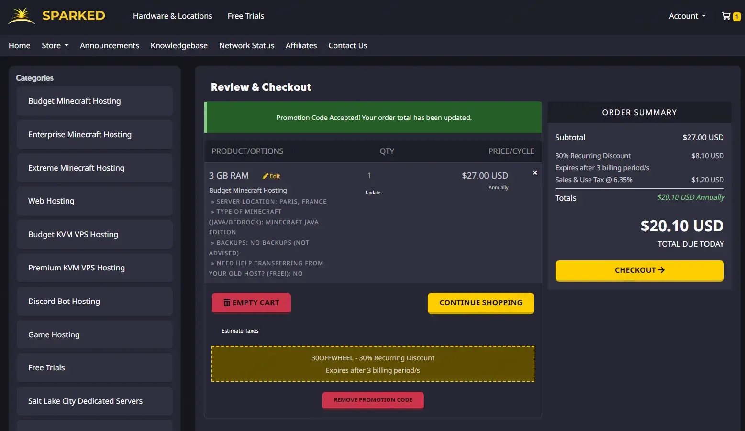Click the SPARKED brand name text
This screenshot has width=745, height=431.
74,16
